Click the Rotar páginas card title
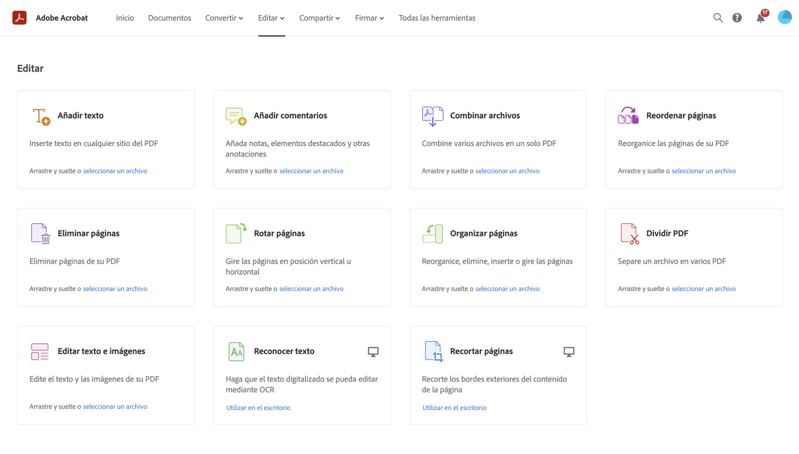 [x=279, y=233]
